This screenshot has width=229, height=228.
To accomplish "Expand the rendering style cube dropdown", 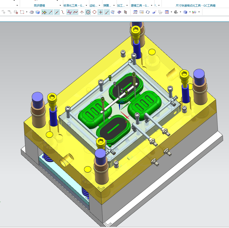I will [190, 12].
